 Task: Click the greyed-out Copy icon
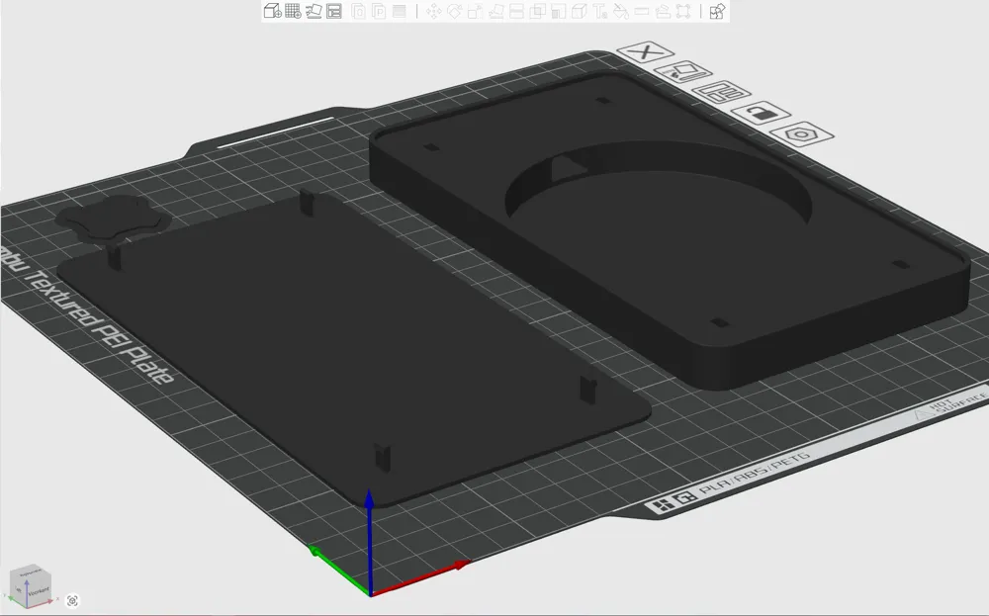pos(358,11)
